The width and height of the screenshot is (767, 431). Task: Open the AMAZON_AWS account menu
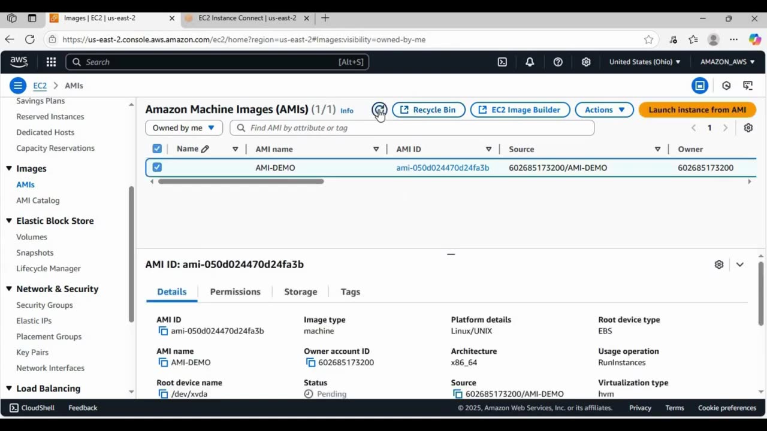pos(727,62)
